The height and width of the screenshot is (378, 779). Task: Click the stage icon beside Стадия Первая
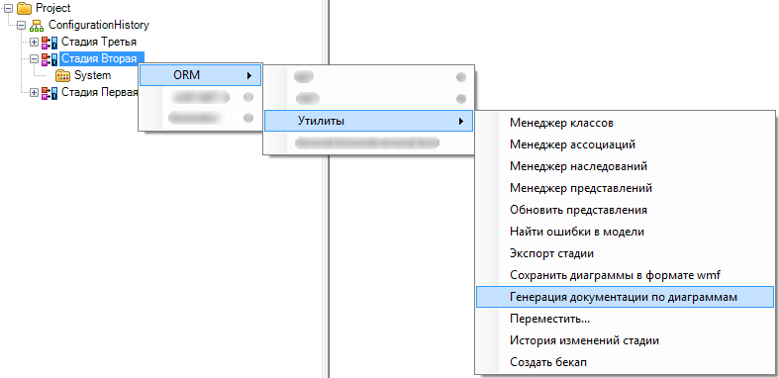[x=49, y=92]
